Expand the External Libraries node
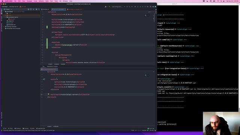This screenshot has width=240, height=135. coord(4,27)
